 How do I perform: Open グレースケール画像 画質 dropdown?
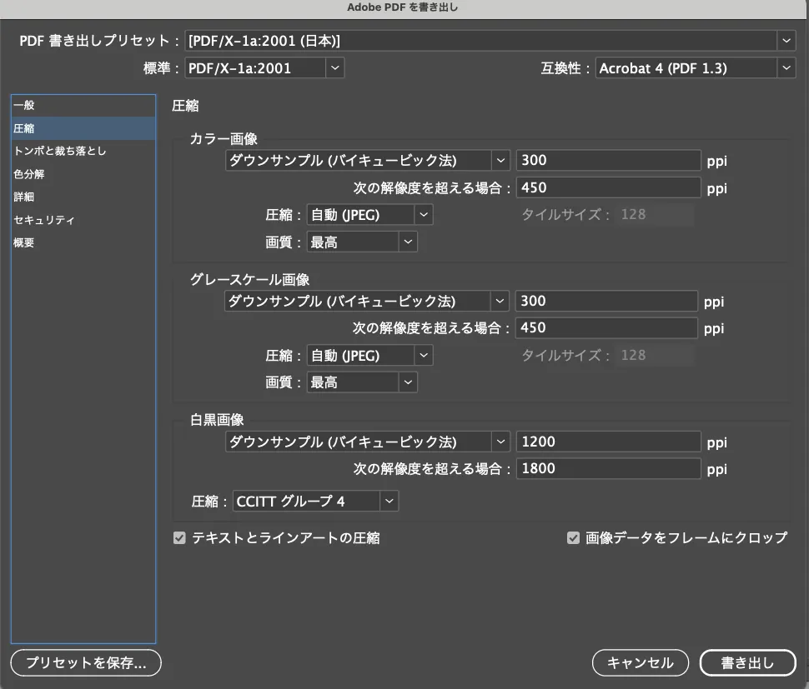tap(362, 382)
